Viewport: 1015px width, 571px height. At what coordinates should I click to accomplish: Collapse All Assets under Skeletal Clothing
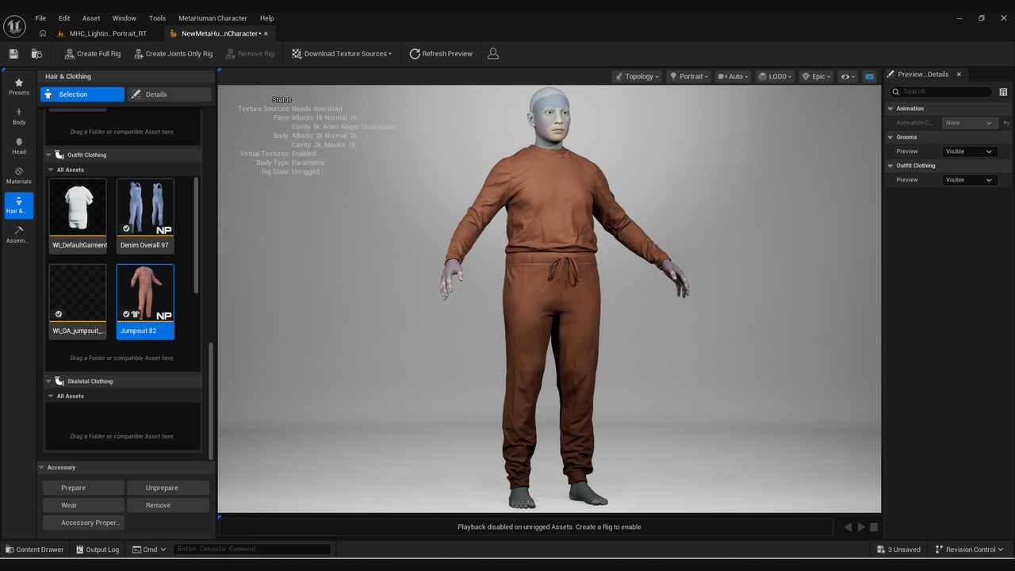tap(51, 396)
